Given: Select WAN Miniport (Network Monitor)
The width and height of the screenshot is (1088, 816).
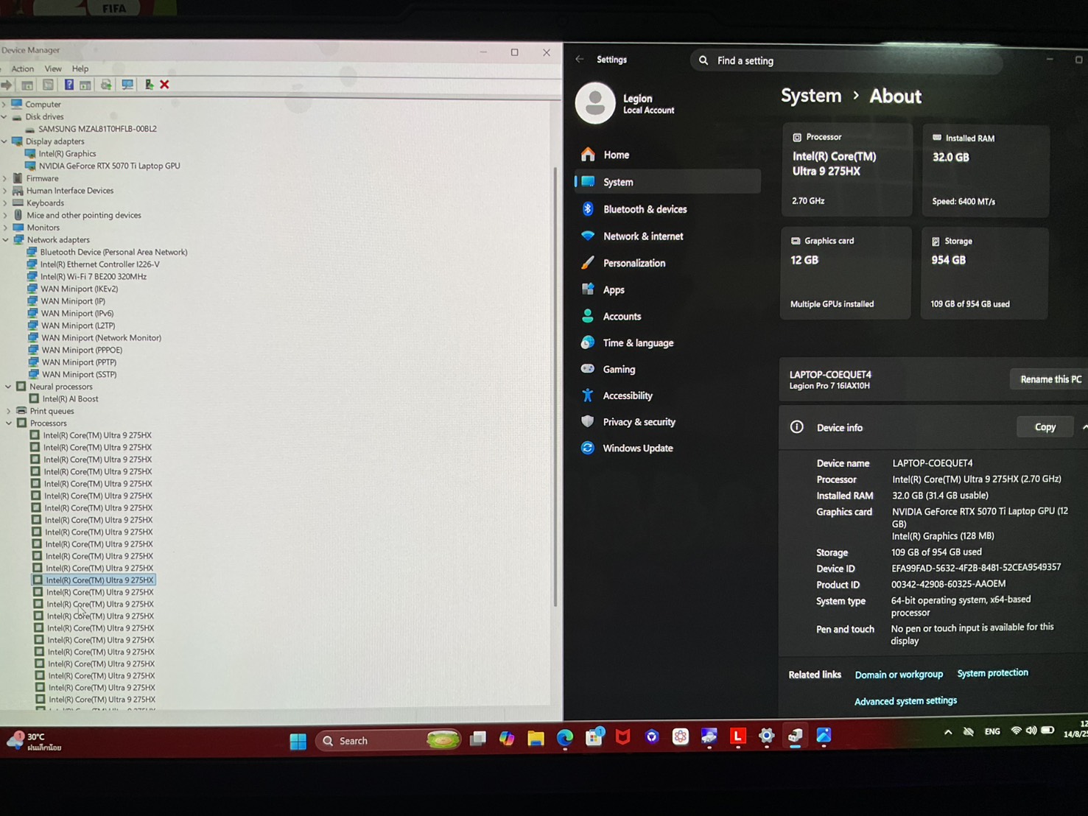Looking at the screenshot, I should [x=101, y=338].
